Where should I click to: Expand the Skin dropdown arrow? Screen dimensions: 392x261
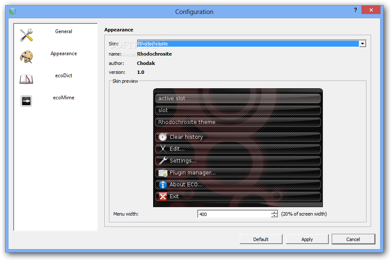point(362,44)
